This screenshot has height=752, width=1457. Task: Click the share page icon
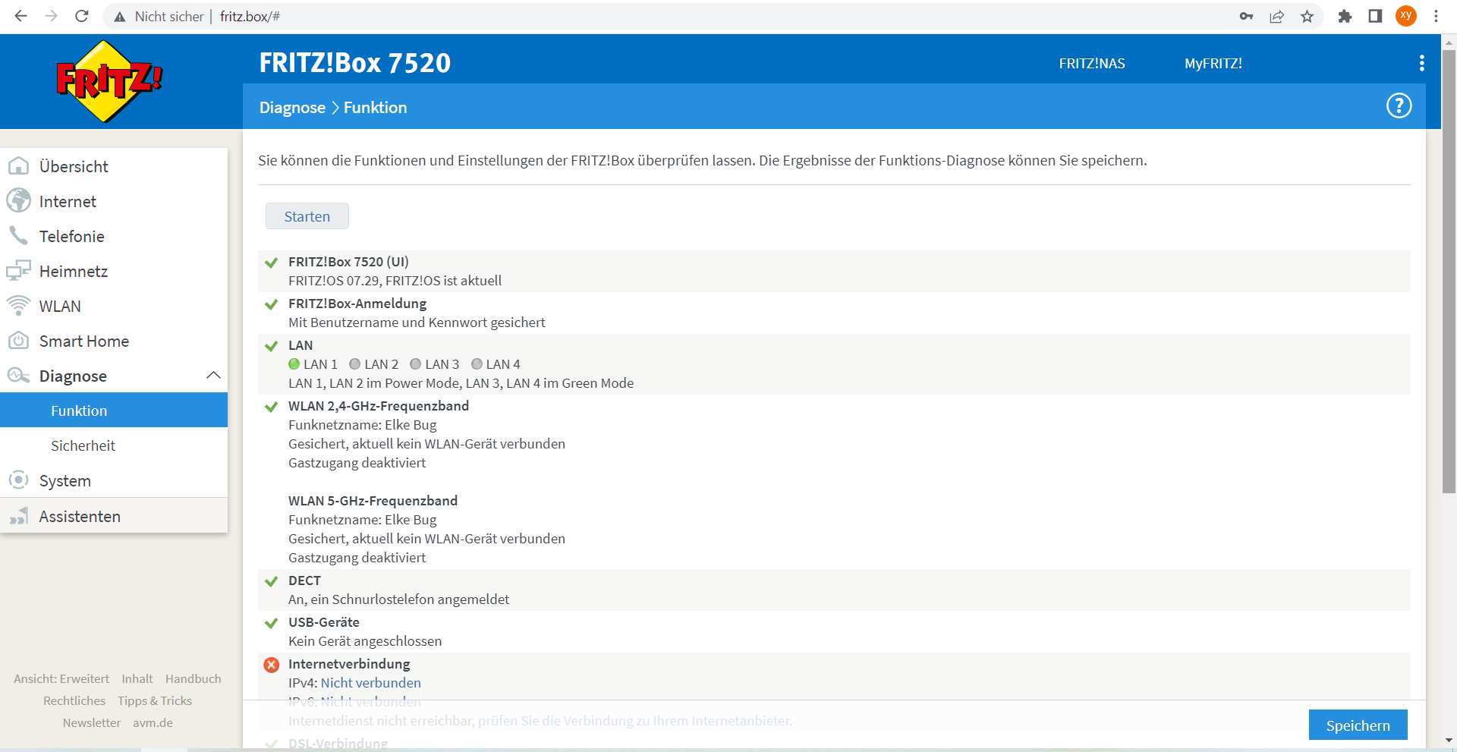1276,16
